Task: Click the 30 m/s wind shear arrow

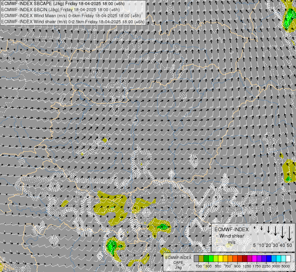Action: [x=275, y=231]
